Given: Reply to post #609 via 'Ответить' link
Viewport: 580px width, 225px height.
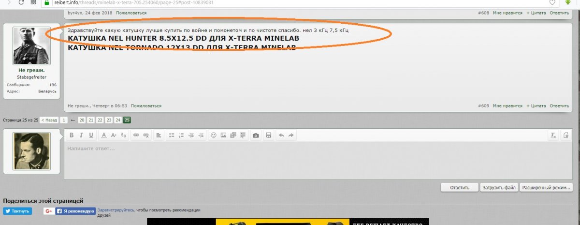Looking at the screenshot, I should (559, 105).
